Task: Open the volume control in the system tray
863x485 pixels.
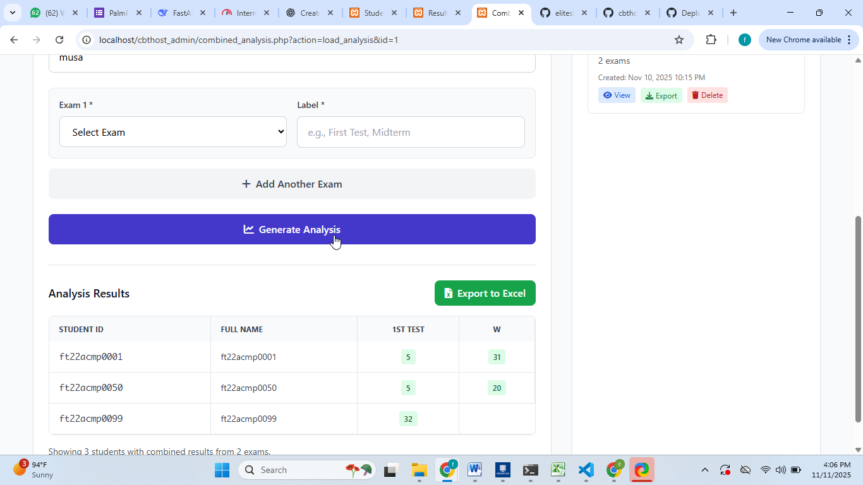Action: pyautogui.click(x=781, y=470)
